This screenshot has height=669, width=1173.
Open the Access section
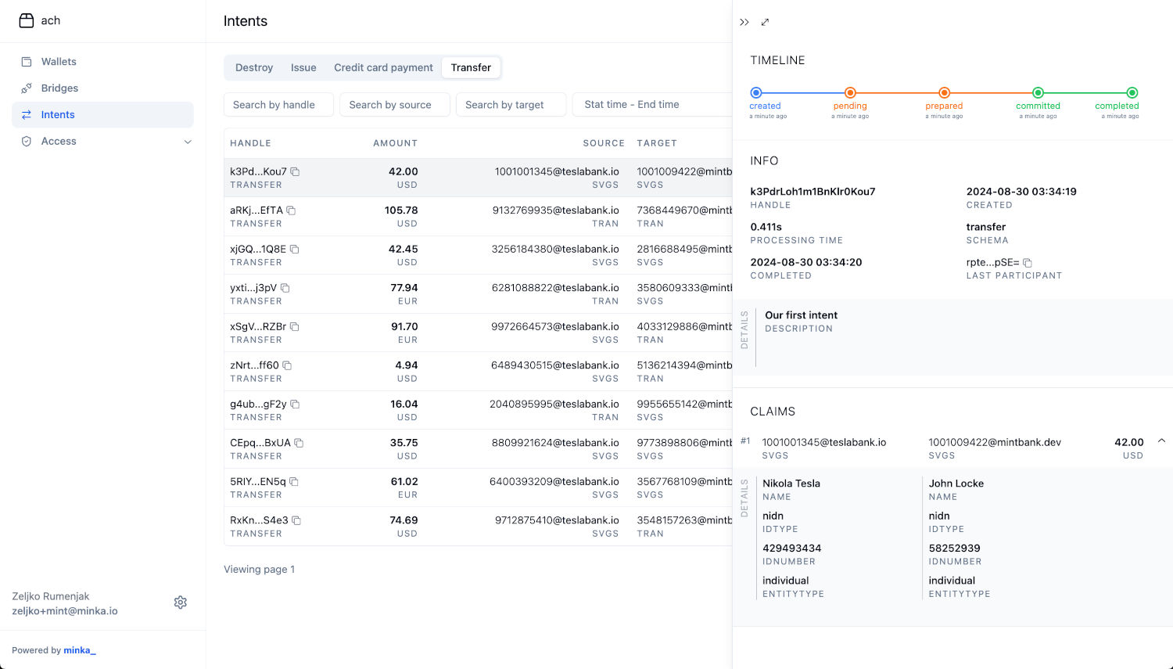tap(56, 141)
